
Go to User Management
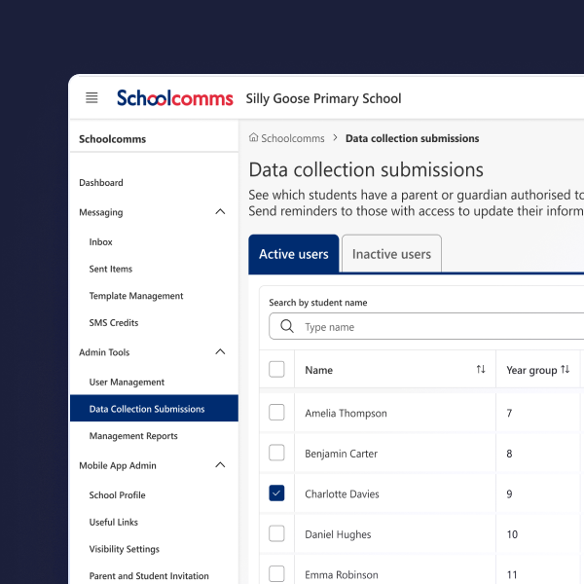(127, 383)
